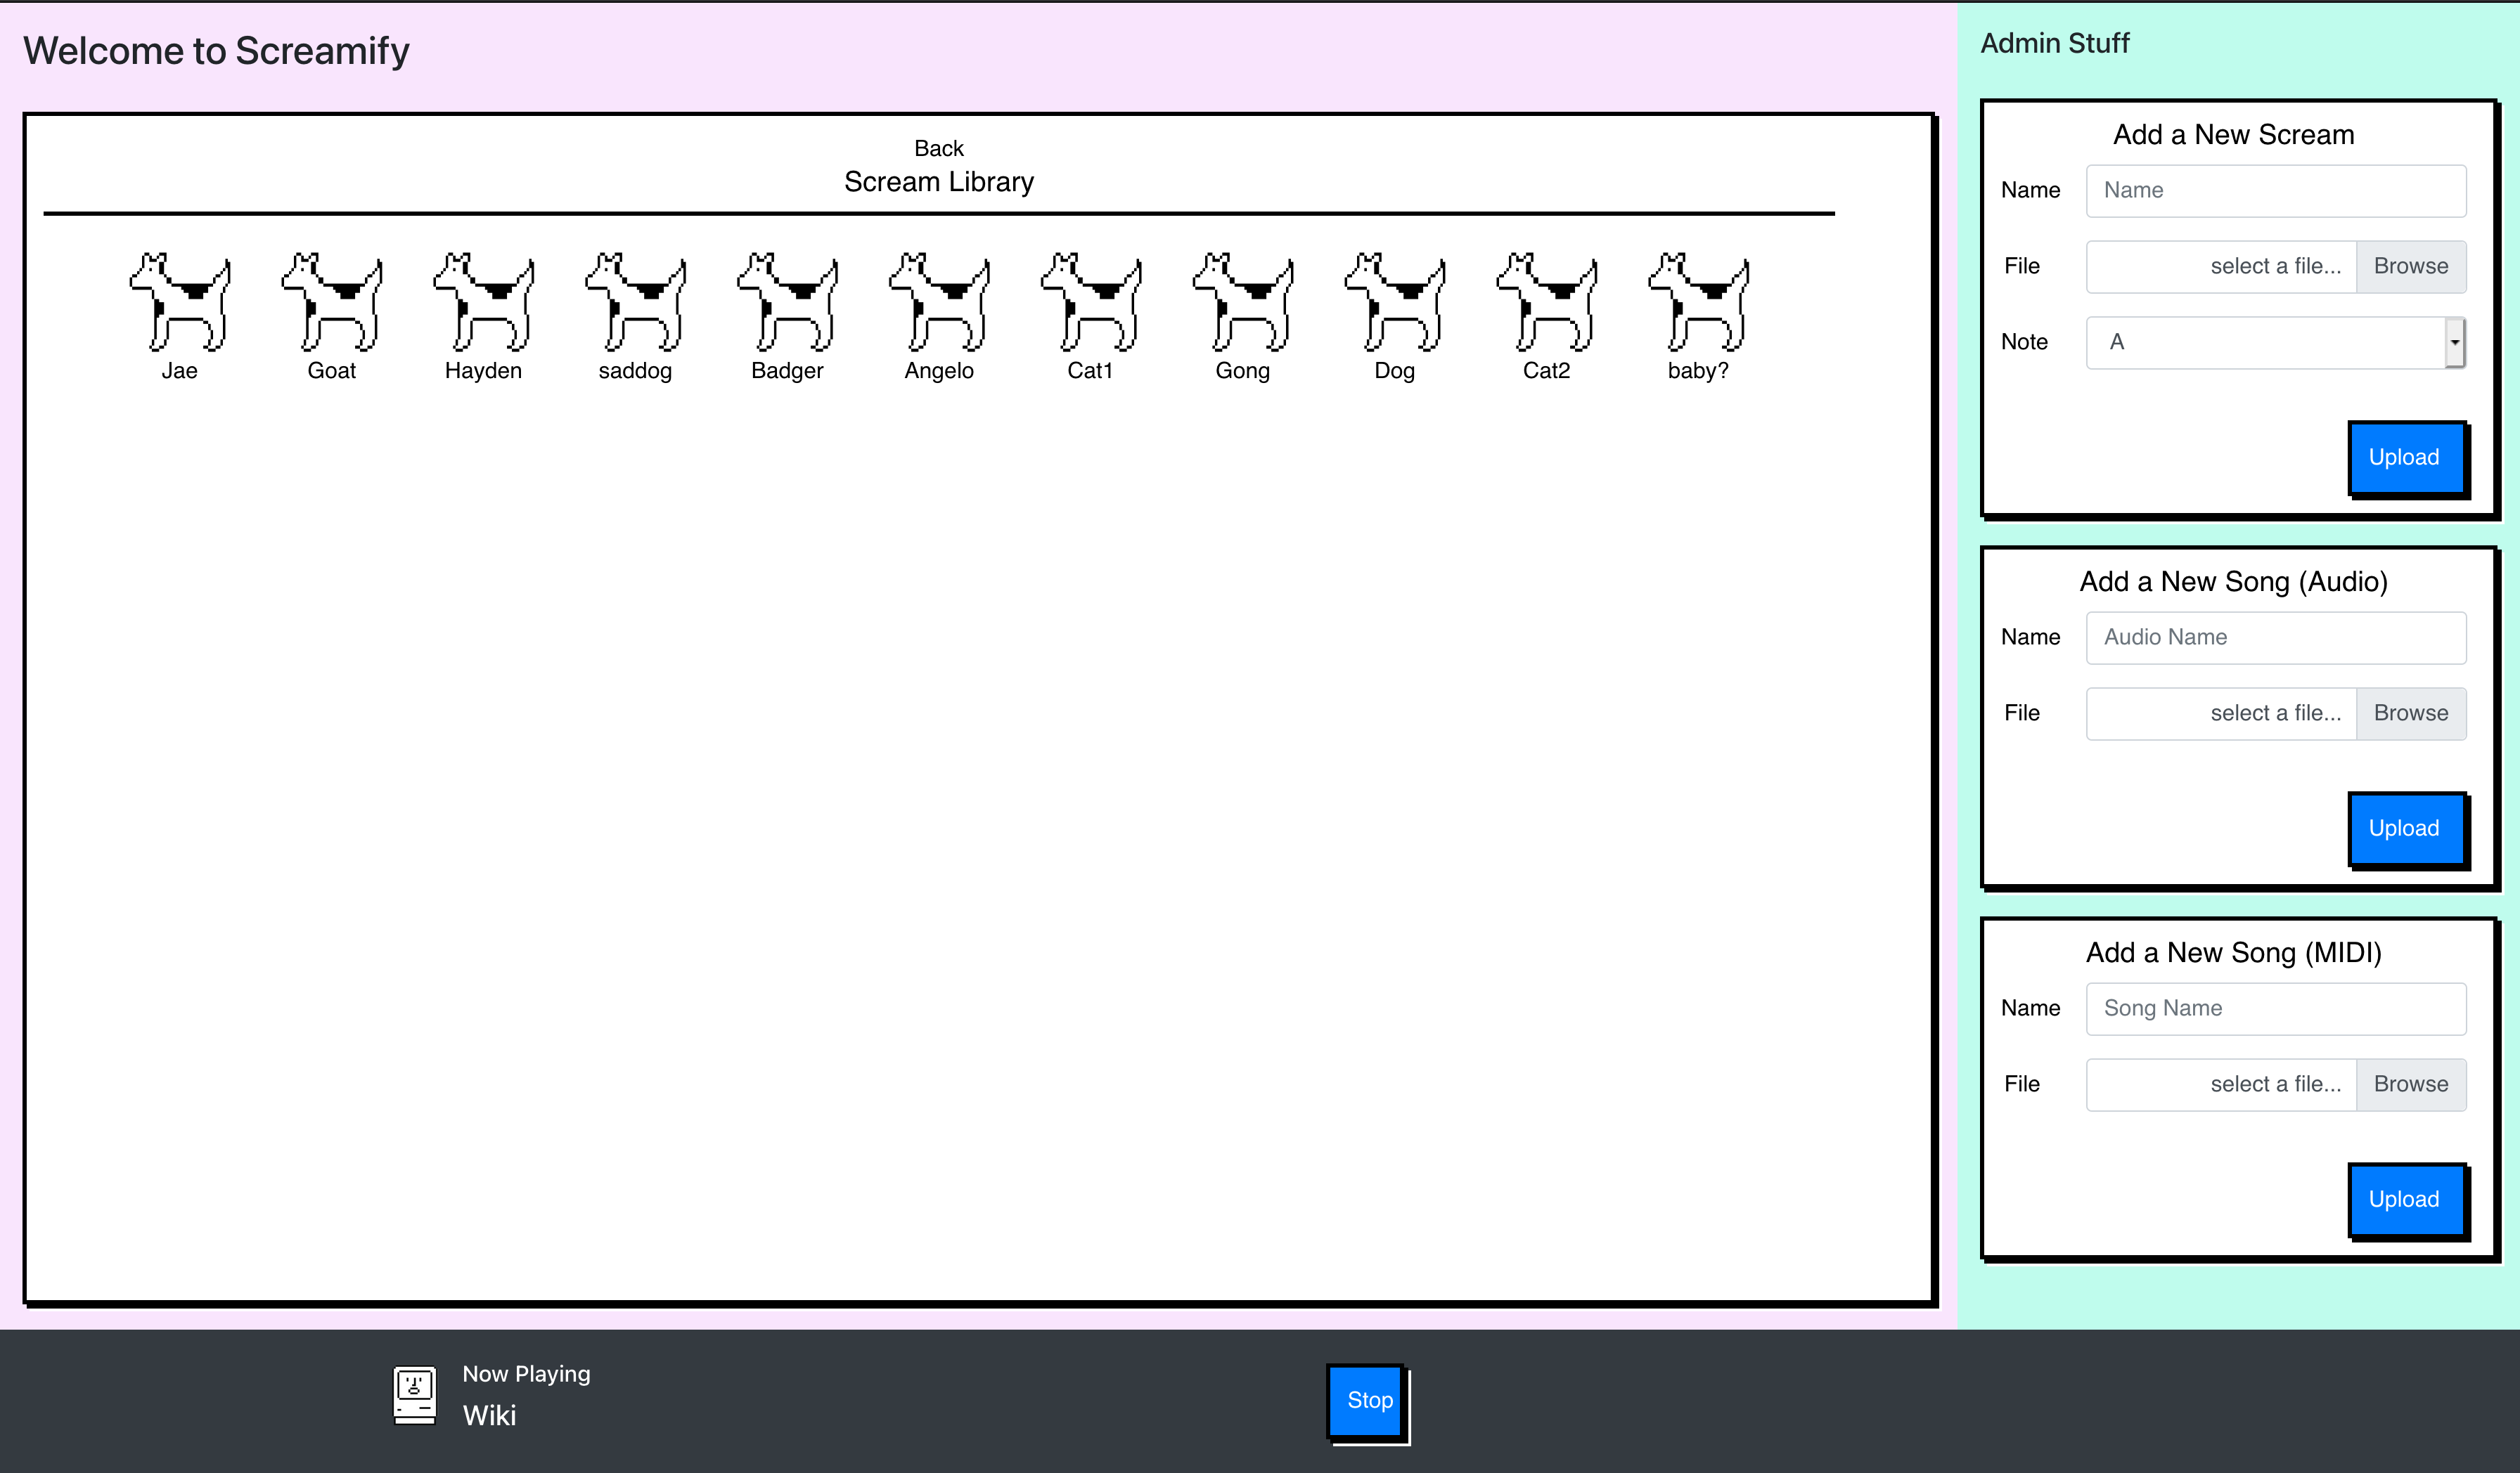Click Browse in Add a New Scream
This screenshot has height=1473, width=2520.
(2410, 267)
